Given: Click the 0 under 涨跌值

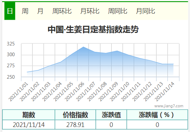Looking at the screenshot, I should tap(111, 124).
